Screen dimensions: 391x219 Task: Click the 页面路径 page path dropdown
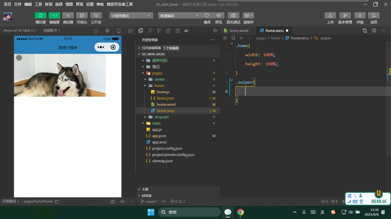11,201
